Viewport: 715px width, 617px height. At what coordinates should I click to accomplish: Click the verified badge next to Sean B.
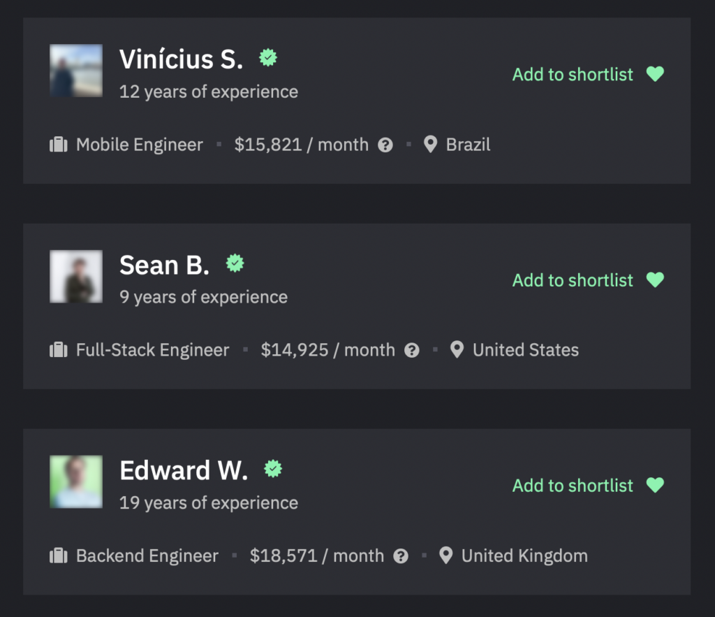[235, 263]
